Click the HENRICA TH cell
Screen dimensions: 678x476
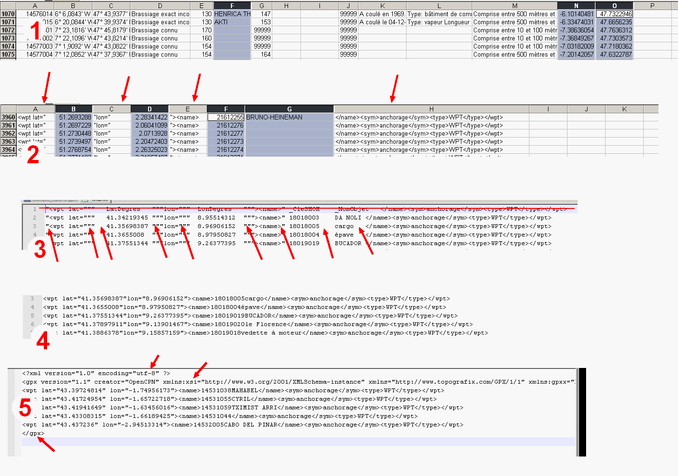pos(232,14)
